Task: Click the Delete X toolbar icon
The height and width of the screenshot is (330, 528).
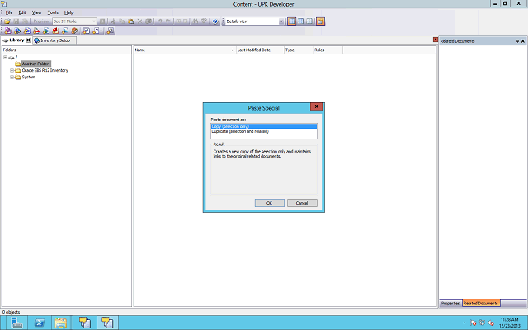Action: (x=139, y=21)
